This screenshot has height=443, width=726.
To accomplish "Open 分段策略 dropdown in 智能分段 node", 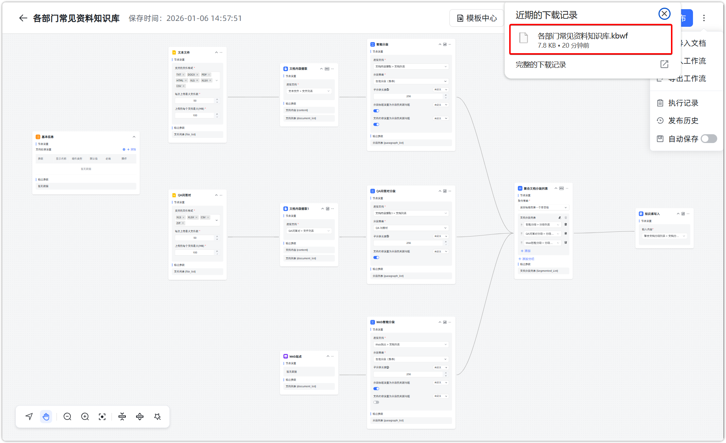I will point(411,81).
